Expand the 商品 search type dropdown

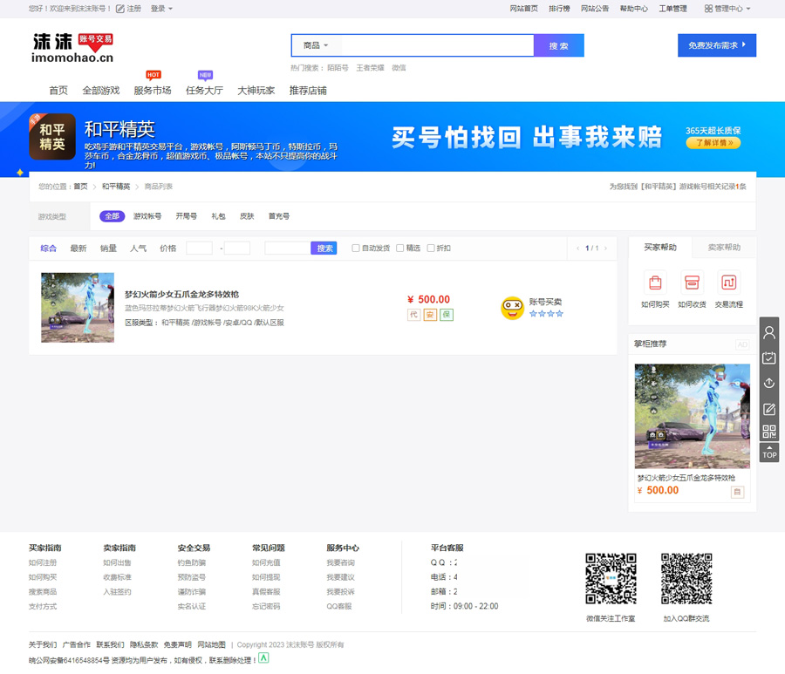click(315, 45)
